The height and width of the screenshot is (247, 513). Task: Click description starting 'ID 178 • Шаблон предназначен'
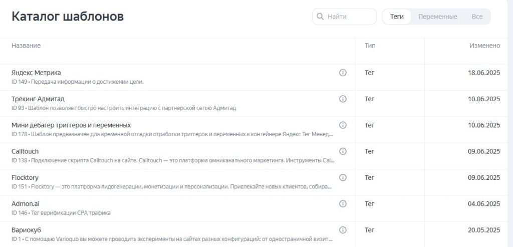[172, 134]
